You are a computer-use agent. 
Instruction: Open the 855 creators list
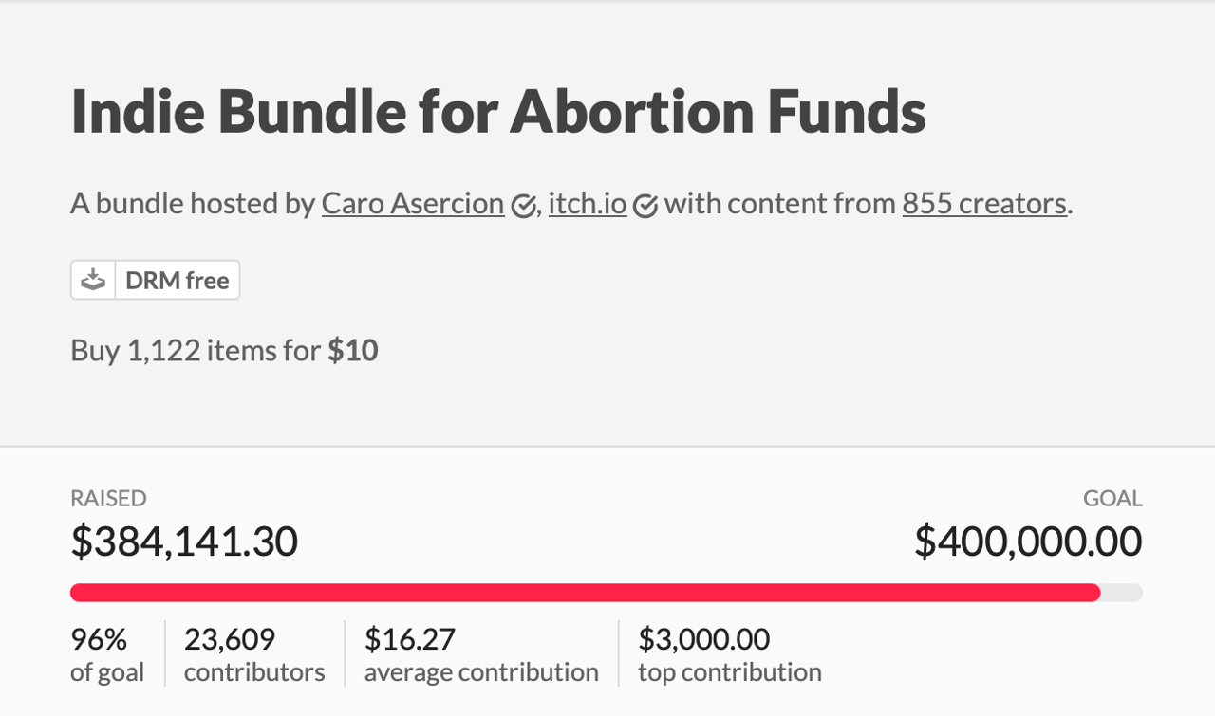(x=984, y=203)
